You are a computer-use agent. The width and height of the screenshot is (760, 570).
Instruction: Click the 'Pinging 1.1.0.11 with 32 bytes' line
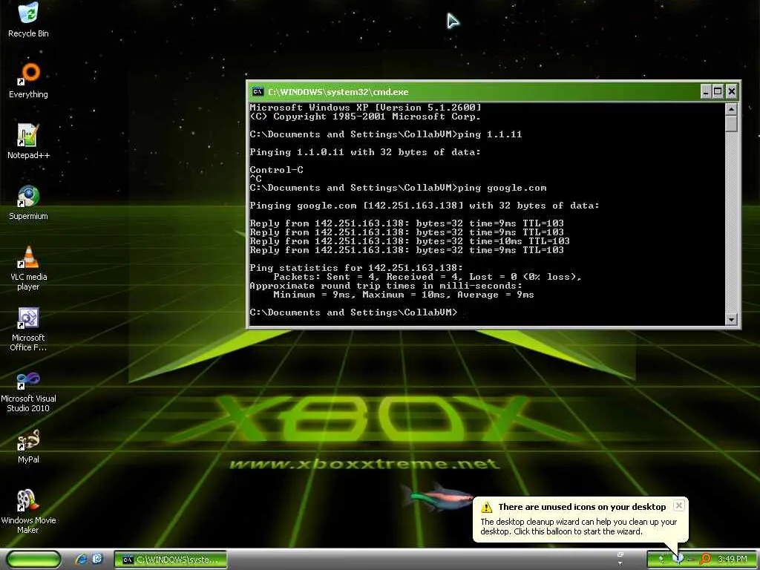[365, 152]
